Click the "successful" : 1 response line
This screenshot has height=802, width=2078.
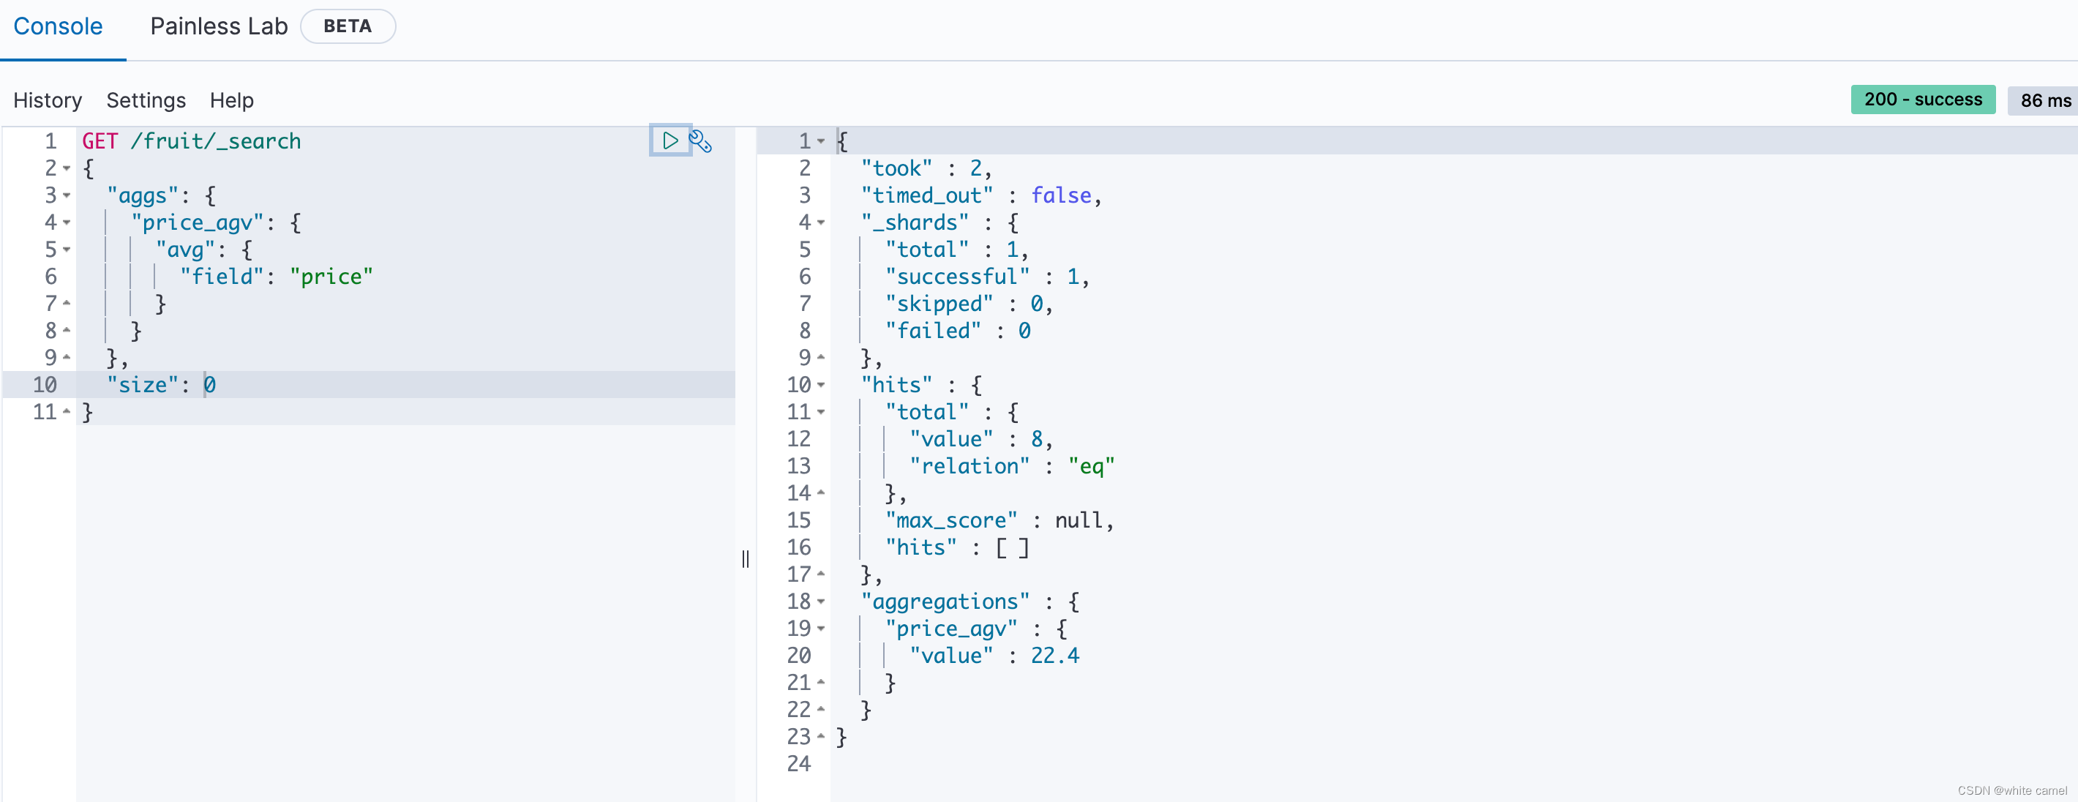pos(987,277)
